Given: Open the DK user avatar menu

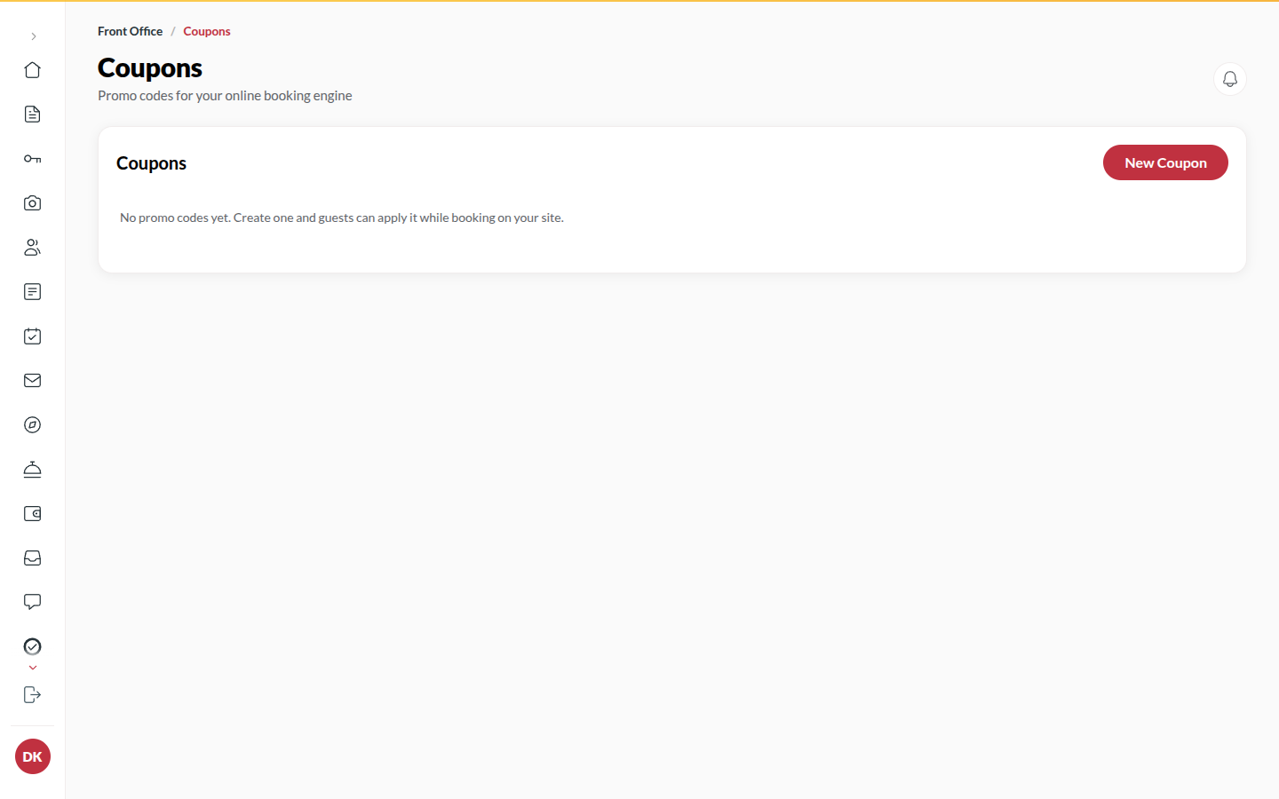Looking at the screenshot, I should [x=33, y=756].
